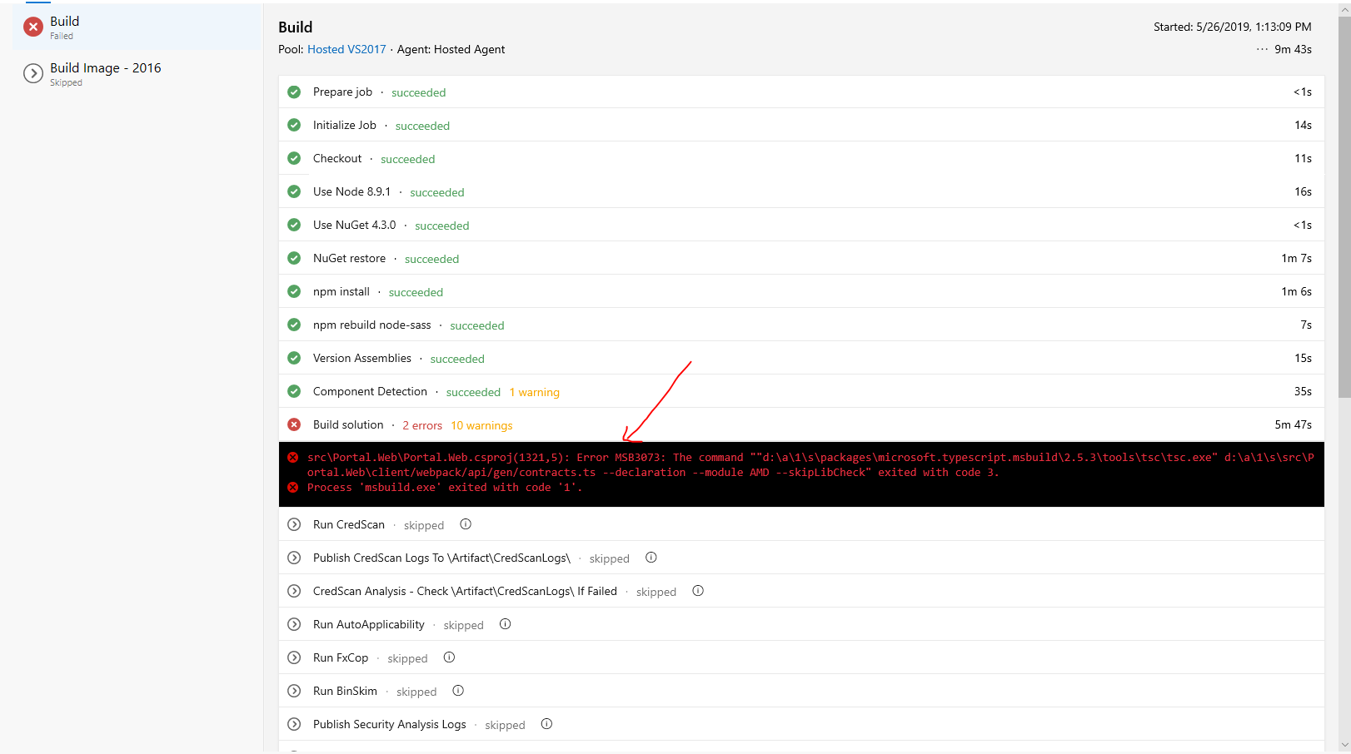Open the Use Node 8.9.1 step
Screen dimensions: 1351x754
click(x=801, y=191)
